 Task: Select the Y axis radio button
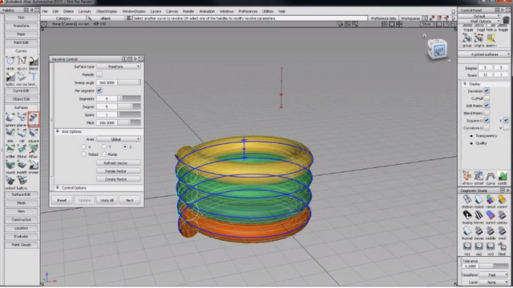click(x=104, y=147)
